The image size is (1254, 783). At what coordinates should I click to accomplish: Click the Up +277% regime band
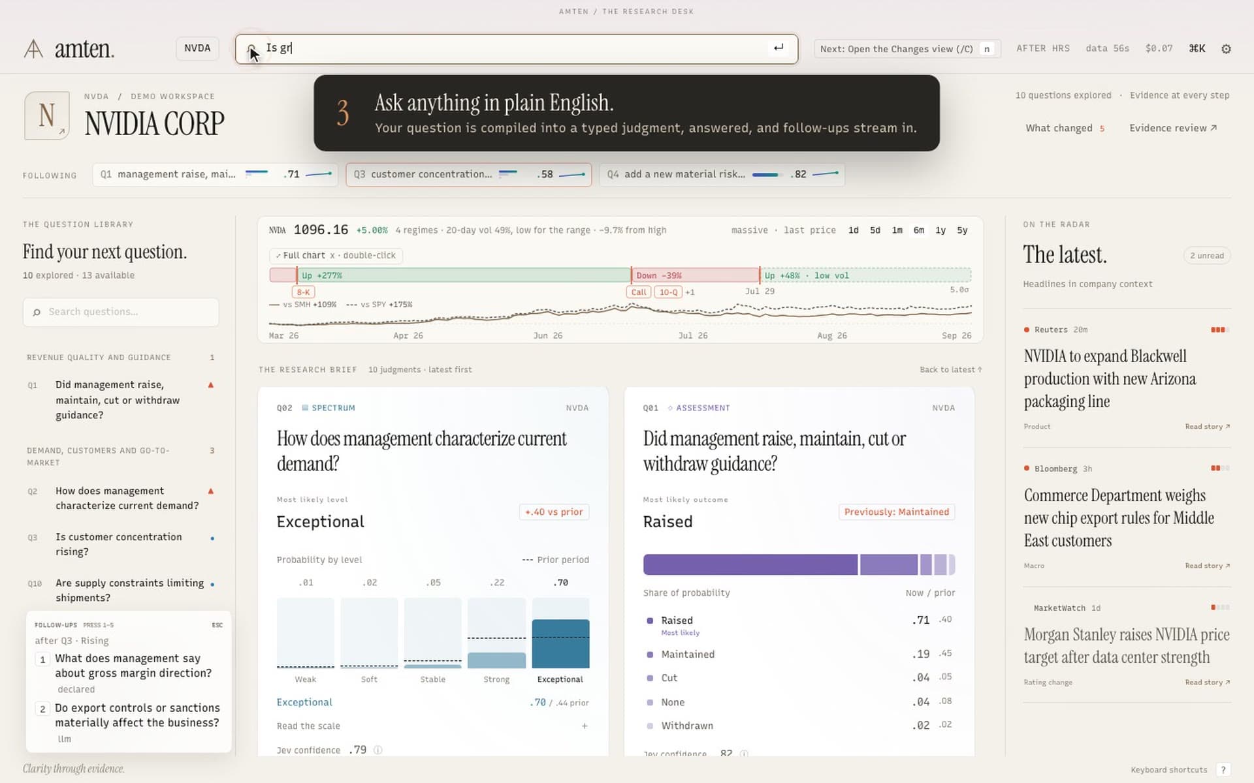click(464, 275)
